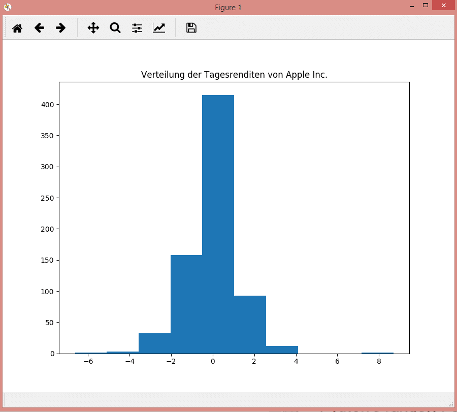Select the Zoom to rectangle magnifier tool
The height and width of the screenshot is (412, 457).
[x=115, y=28]
